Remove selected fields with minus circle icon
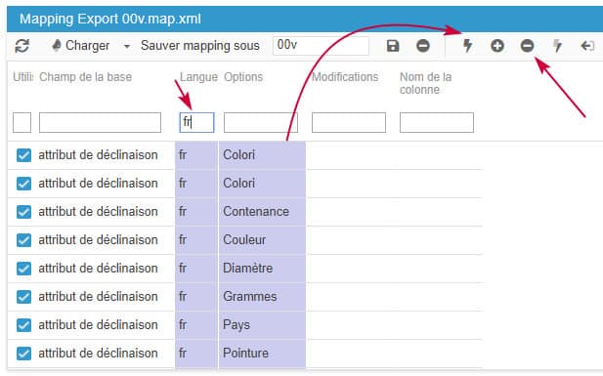Viewport: 603px width, 376px height. 527,46
